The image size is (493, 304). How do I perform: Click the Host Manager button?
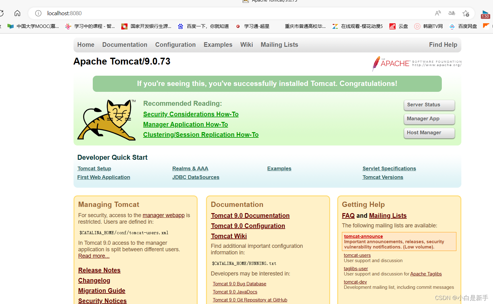click(x=429, y=133)
